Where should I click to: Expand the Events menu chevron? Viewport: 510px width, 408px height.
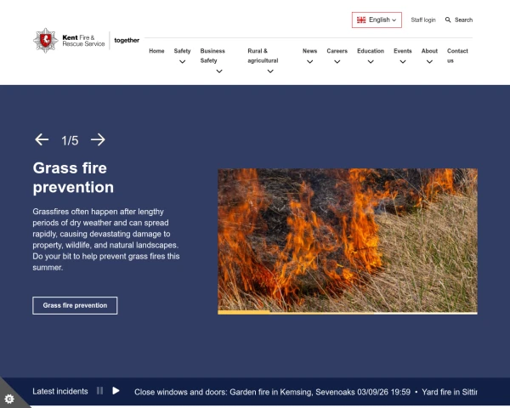point(403,62)
